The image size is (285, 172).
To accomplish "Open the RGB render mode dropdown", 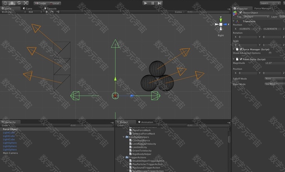I will [35, 12].
